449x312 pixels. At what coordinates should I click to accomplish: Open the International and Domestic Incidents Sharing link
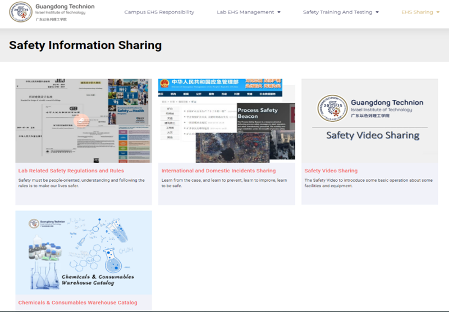(x=218, y=171)
